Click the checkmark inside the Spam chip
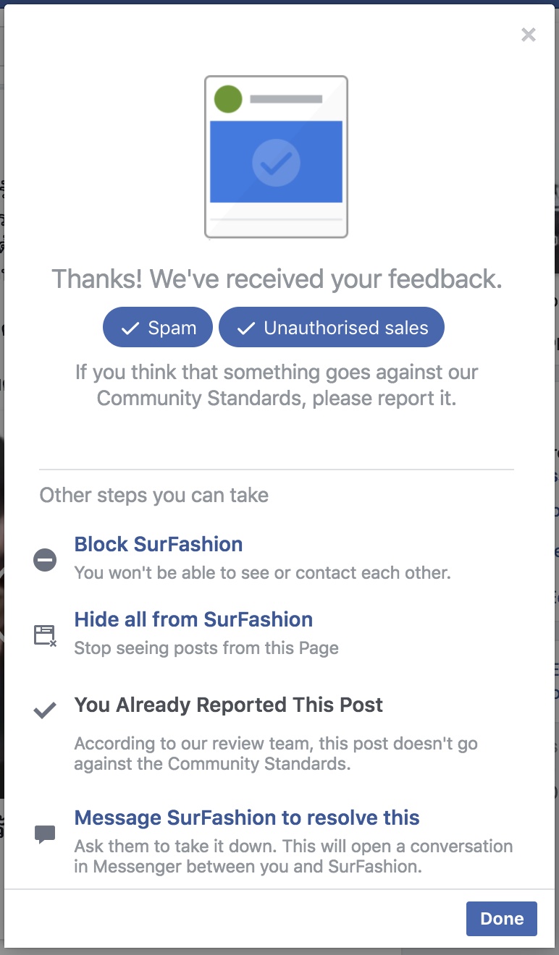 point(130,328)
